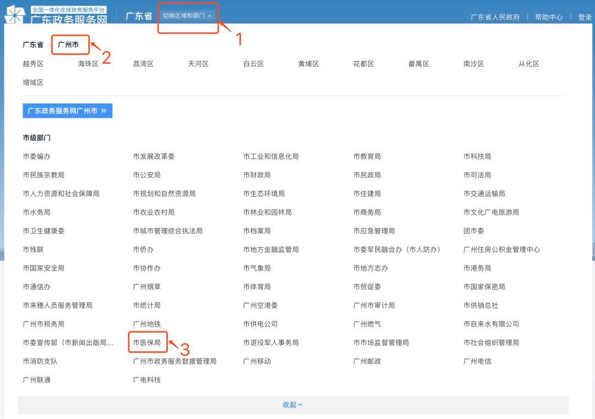Open 广州地铁 department page
Image resolution: width=595 pixels, height=419 pixels.
pyautogui.click(x=147, y=324)
